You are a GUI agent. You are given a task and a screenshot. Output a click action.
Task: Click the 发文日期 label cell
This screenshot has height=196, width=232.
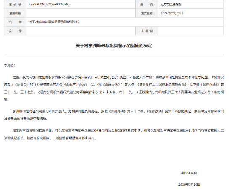[x=147, y=13]
